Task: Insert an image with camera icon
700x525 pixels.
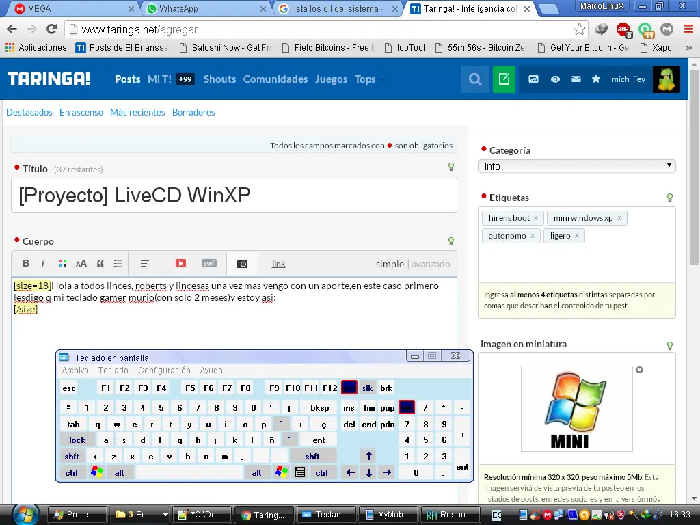Action: coord(242,264)
